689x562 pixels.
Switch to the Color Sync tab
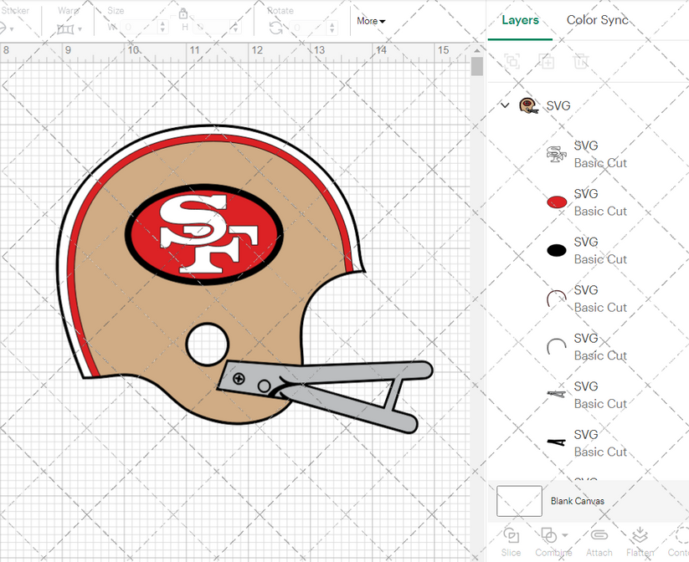click(x=597, y=20)
